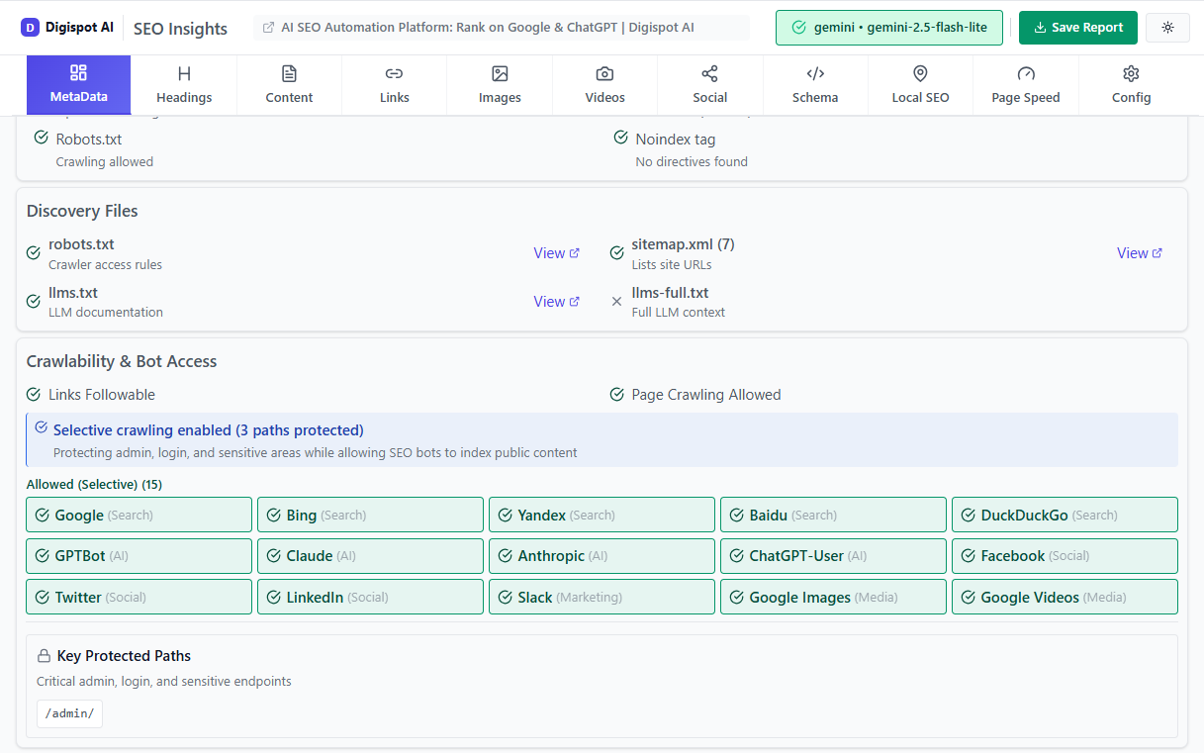
Task: Open the Config gear icon
Action: (x=1131, y=73)
